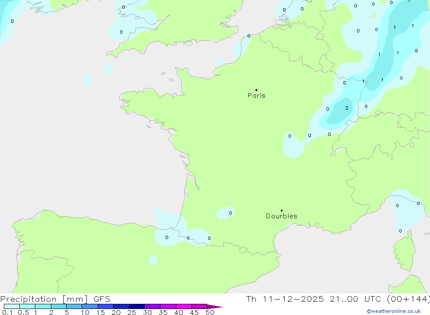Click the "25" legend scale label

[132, 312]
